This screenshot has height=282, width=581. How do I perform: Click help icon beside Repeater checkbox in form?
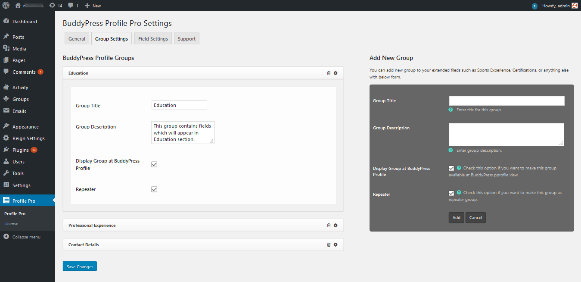pos(459,193)
